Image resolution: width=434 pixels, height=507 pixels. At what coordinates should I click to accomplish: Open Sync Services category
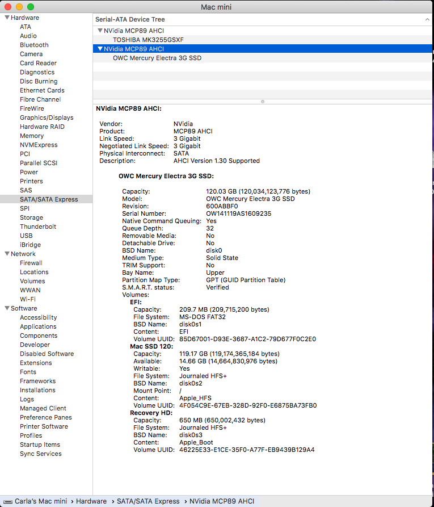click(x=41, y=454)
